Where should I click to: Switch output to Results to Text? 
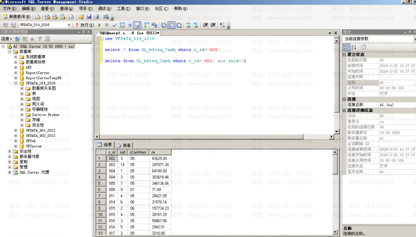coord(164,25)
